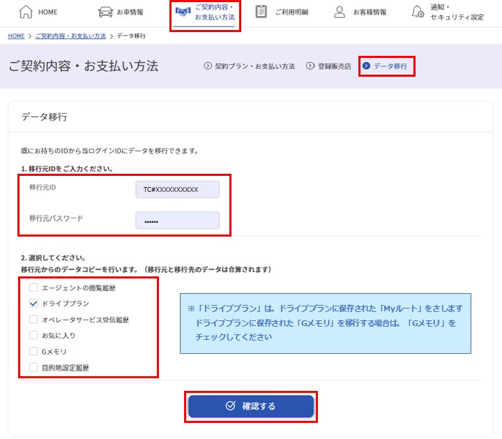The width and height of the screenshot is (502, 439).
Task: Click the clipboard icon for ご利用明細
Action: pos(261,12)
